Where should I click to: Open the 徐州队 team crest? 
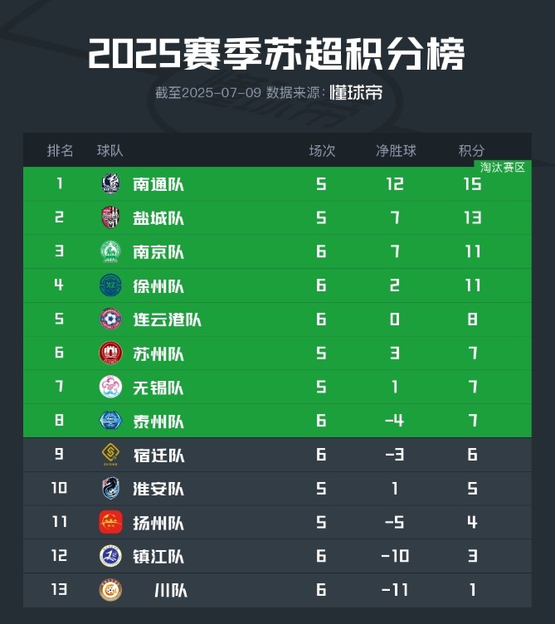click(x=110, y=285)
